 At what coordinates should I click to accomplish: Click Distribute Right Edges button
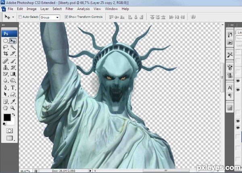click(182, 17)
